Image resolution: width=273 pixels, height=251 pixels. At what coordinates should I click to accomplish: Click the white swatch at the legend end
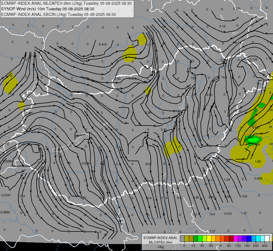pos(267,238)
